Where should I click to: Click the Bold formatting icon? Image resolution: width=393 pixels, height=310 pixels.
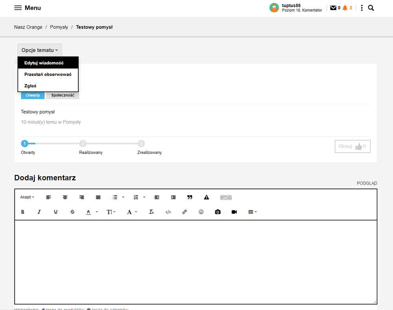pos(23,212)
